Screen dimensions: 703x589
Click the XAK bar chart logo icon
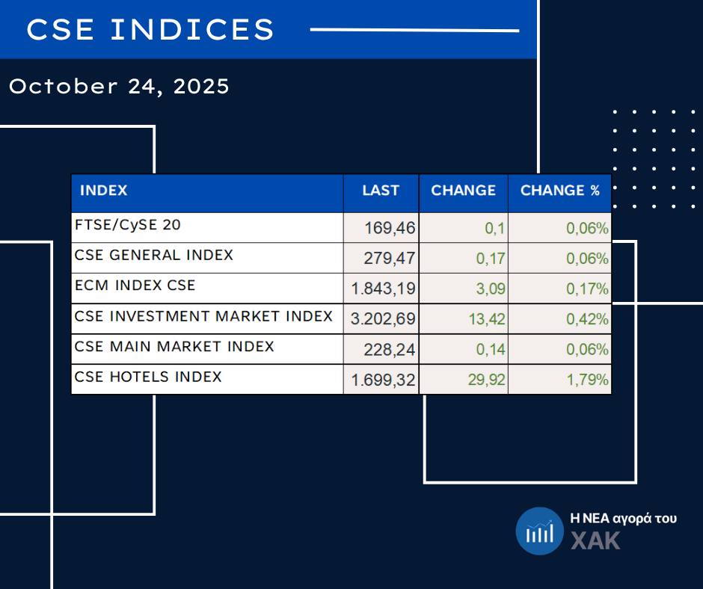coord(539,531)
